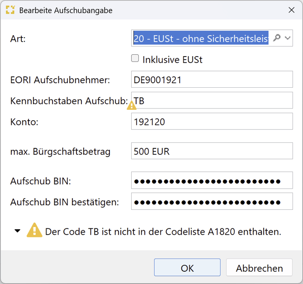Click into the Kennbuchstaben Aufschub field containing TB
The height and width of the screenshot is (284, 303).
click(x=212, y=101)
